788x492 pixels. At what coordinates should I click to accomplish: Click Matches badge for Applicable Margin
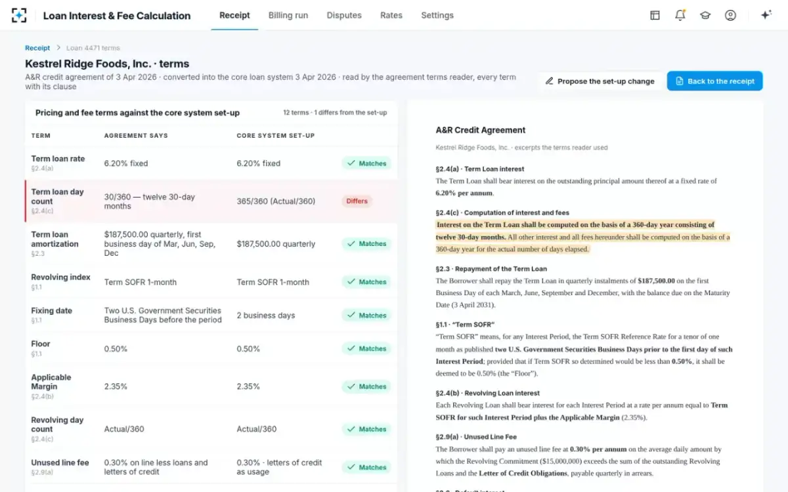pos(366,387)
